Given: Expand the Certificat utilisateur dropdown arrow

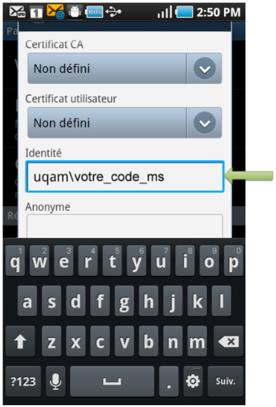Looking at the screenshot, I should (x=205, y=123).
